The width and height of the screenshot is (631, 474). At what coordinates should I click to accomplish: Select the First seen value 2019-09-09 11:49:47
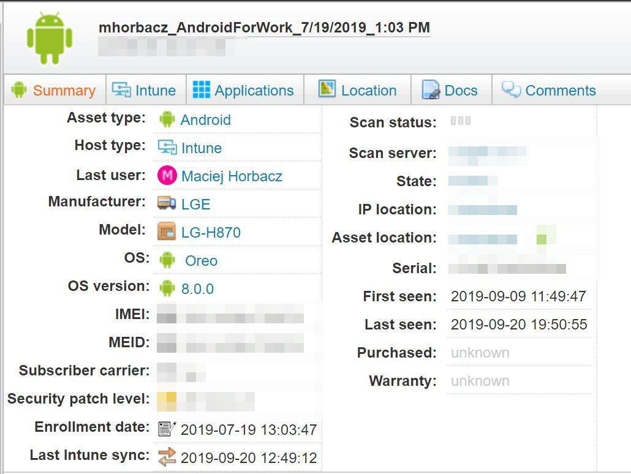518,296
